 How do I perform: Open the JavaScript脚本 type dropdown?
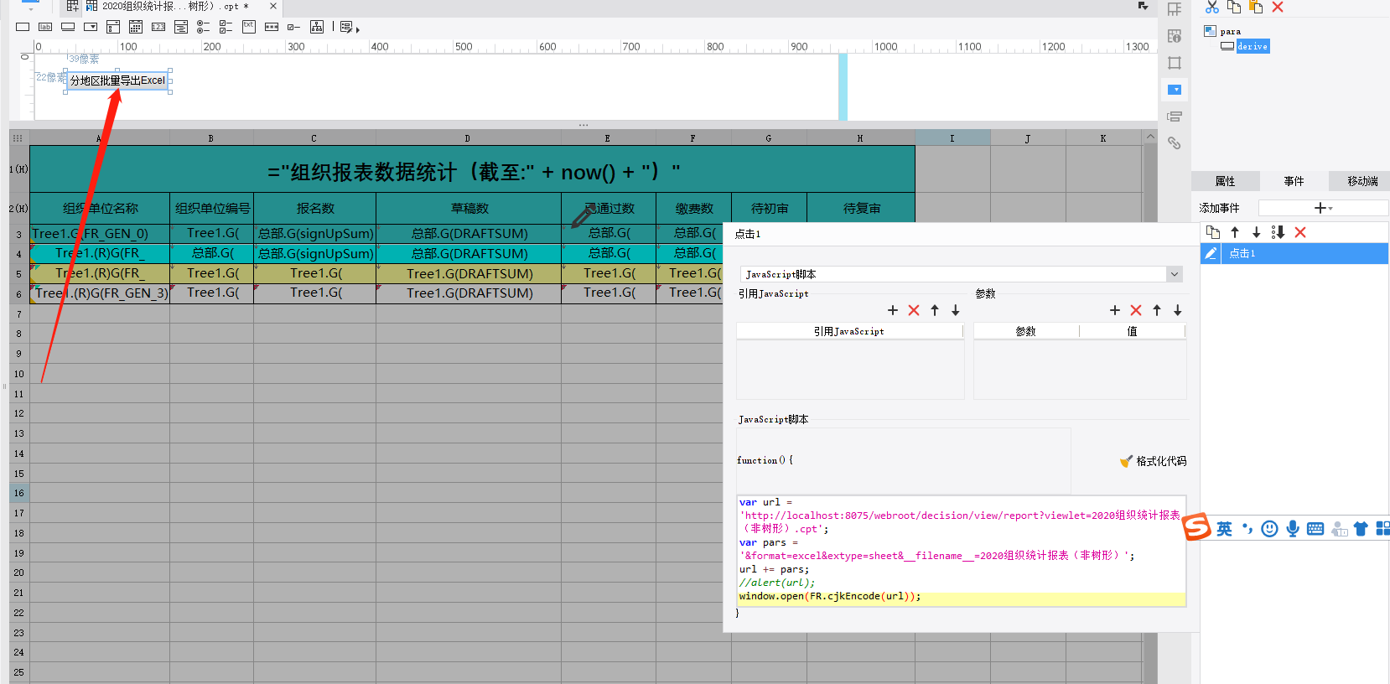click(1175, 274)
